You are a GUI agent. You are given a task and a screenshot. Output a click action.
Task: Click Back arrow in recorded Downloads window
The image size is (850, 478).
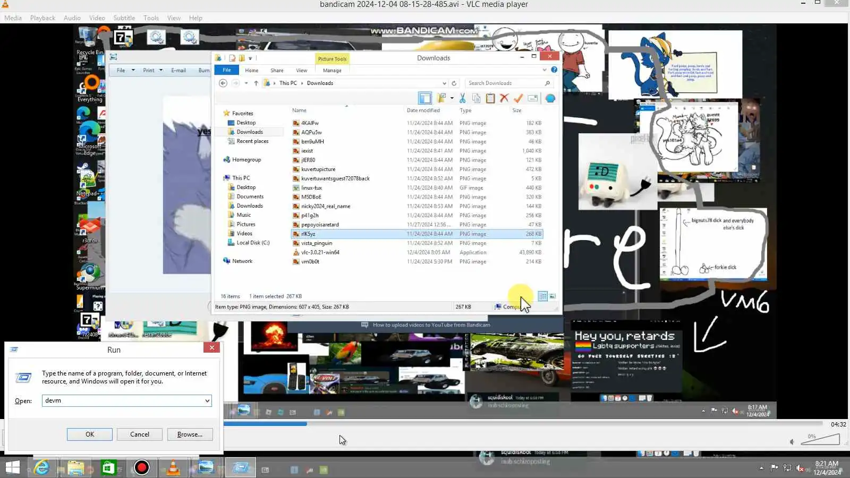coord(223,83)
